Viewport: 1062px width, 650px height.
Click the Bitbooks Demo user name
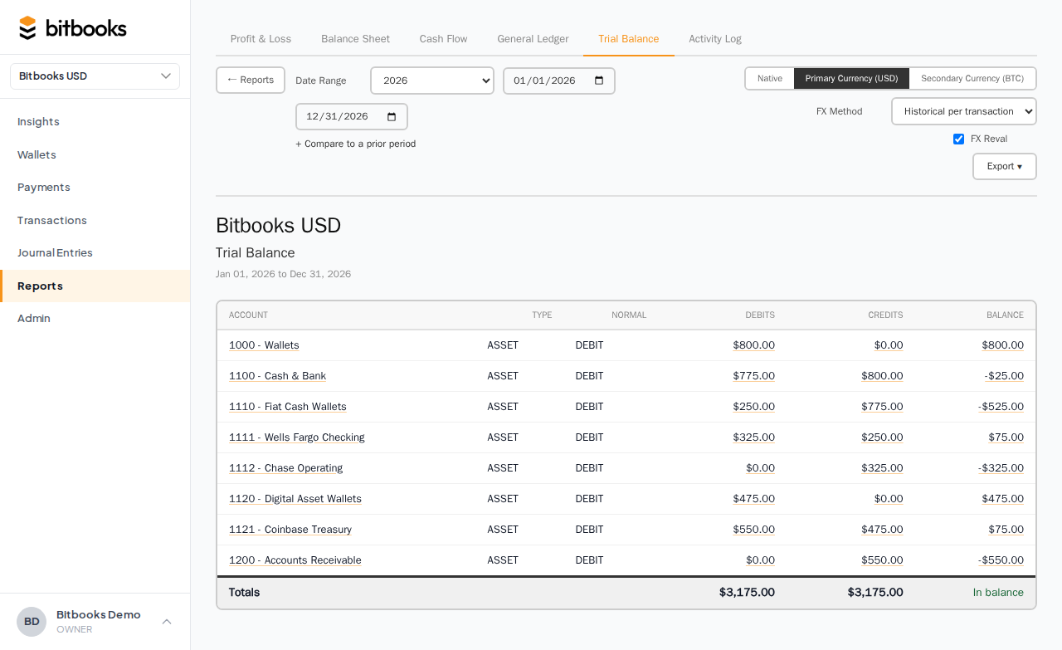coord(99,615)
